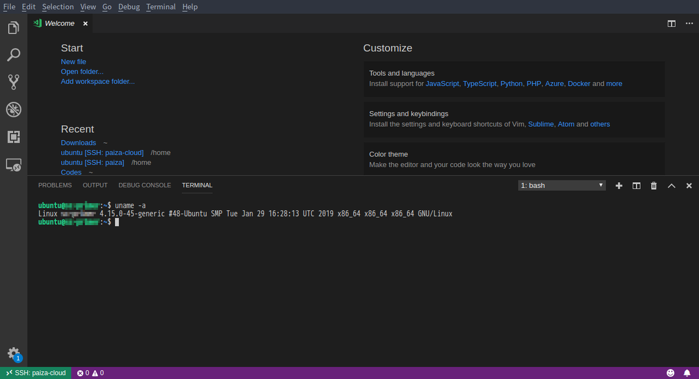Click the Open folder... link
The height and width of the screenshot is (379, 699).
82,72
